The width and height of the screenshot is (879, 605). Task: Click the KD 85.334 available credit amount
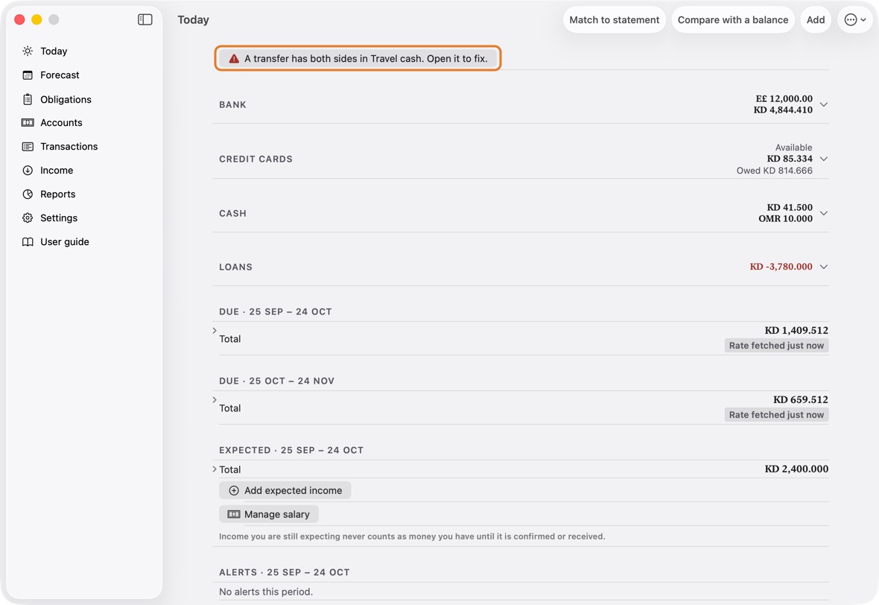[790, 159]
